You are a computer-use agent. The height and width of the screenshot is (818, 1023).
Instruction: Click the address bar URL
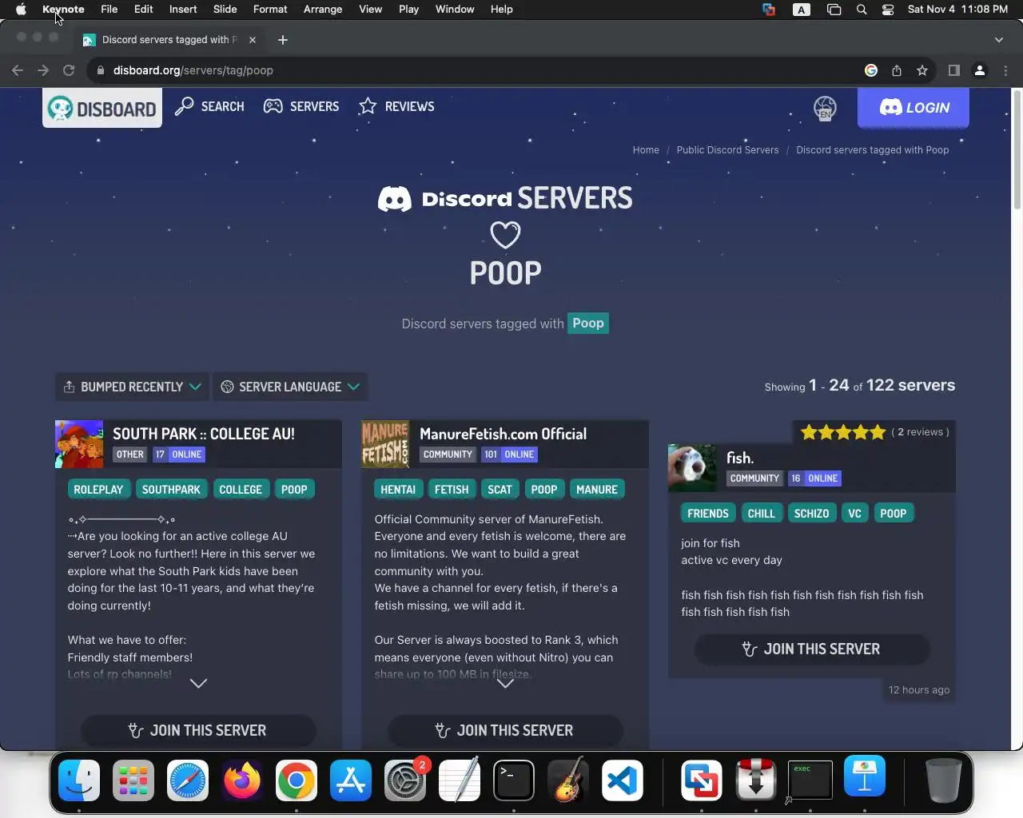point(193,70)
